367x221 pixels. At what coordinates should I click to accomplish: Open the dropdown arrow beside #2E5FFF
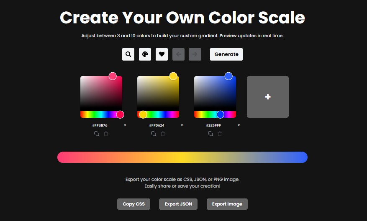[x=239, y=125]
